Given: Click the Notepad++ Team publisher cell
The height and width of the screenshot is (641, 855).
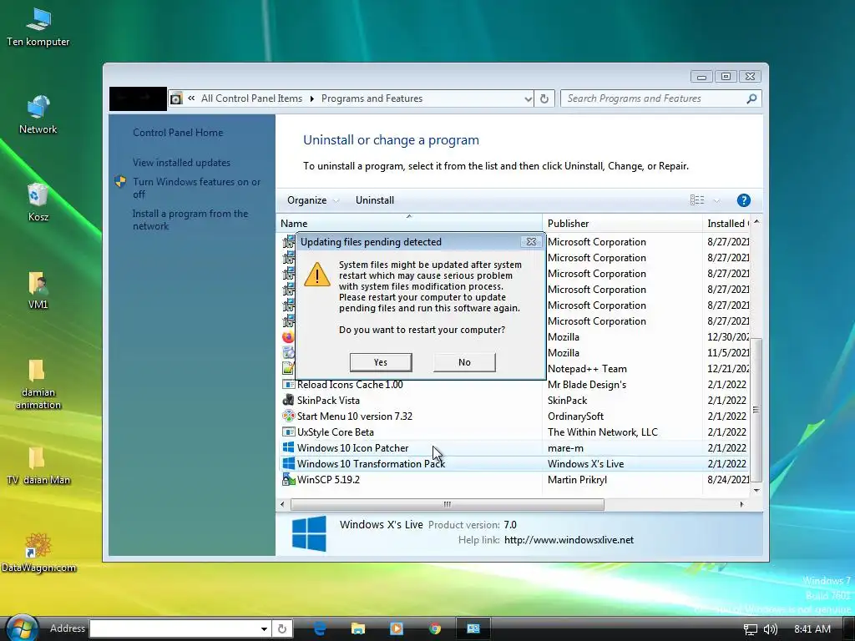Looking at the screenshot, I should [587, 368].
